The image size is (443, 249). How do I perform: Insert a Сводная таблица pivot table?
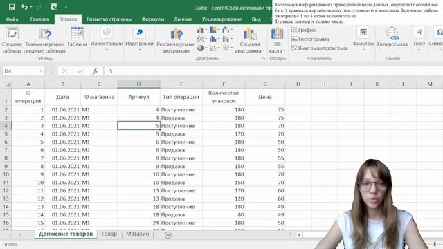pyautogui.click(x=12, y=40)
